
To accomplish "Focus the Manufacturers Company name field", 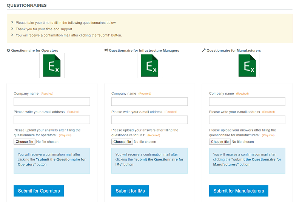I will 247,102.
